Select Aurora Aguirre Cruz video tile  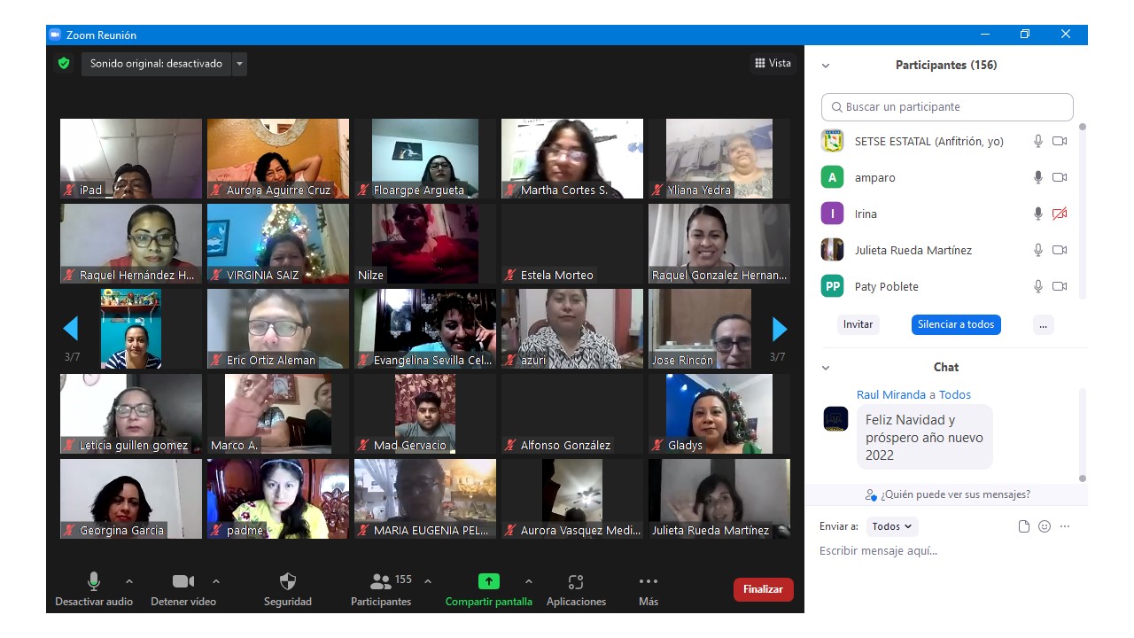click(x=278, y=159)
